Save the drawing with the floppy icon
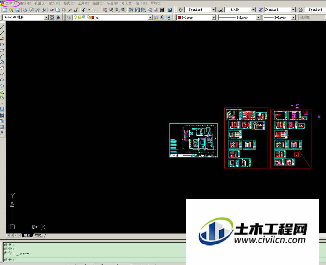 (x=18, y=10)
